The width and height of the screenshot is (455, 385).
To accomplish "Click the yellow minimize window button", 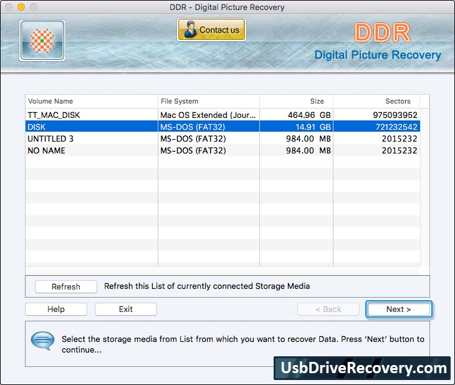I will click(21, 7).
